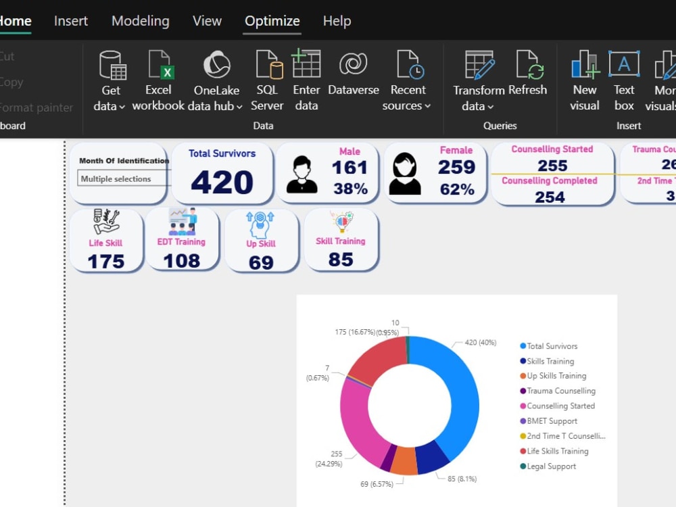Click Trauma Counselling legend color marker
The width and height of the screenshot is (676, 507).
click(x=523, y=391)
